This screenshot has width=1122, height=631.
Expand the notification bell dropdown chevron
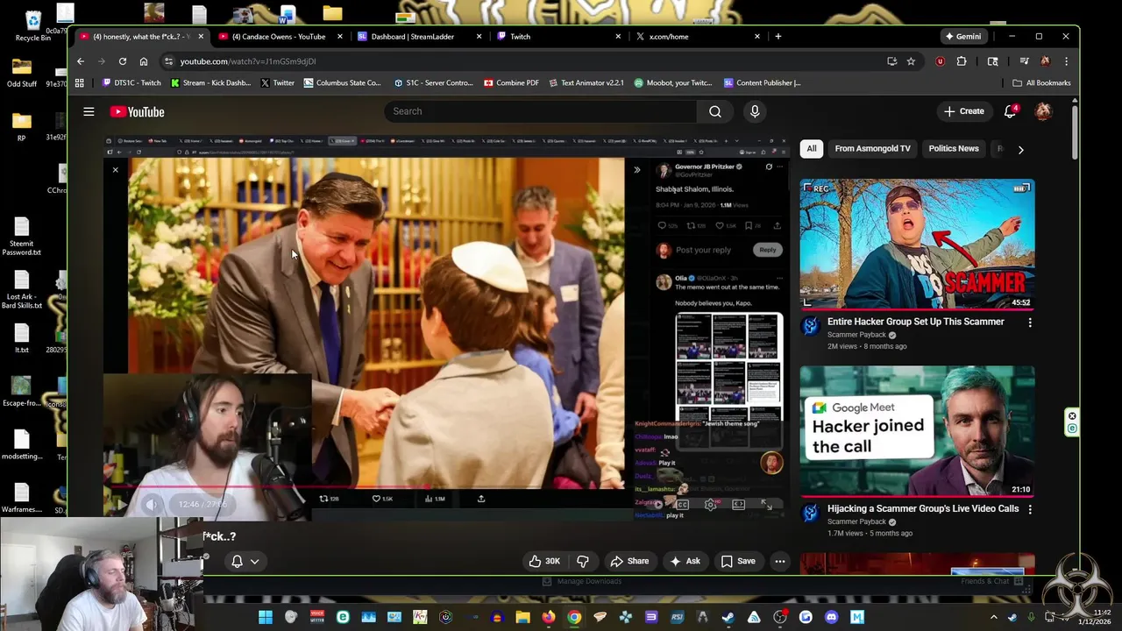point(254,562)
